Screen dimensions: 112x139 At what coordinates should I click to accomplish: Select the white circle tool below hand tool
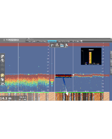coord(2,80)
